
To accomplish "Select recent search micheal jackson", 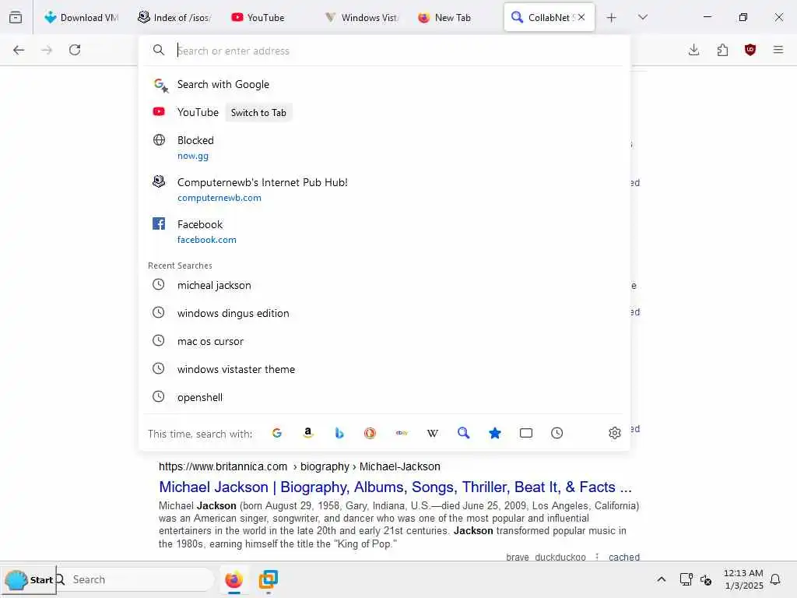I will point(384,285).
